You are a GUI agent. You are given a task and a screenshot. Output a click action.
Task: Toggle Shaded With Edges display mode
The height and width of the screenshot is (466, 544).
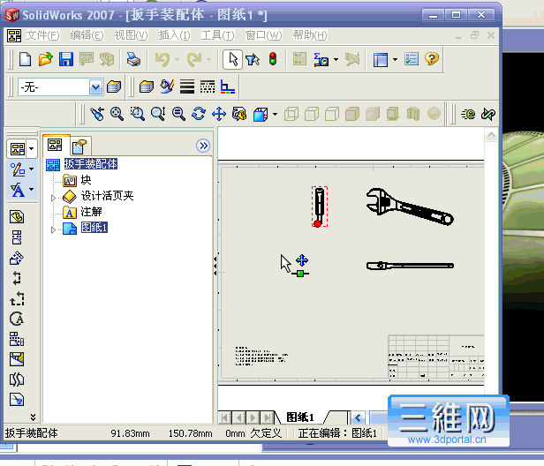pos(352,114)
